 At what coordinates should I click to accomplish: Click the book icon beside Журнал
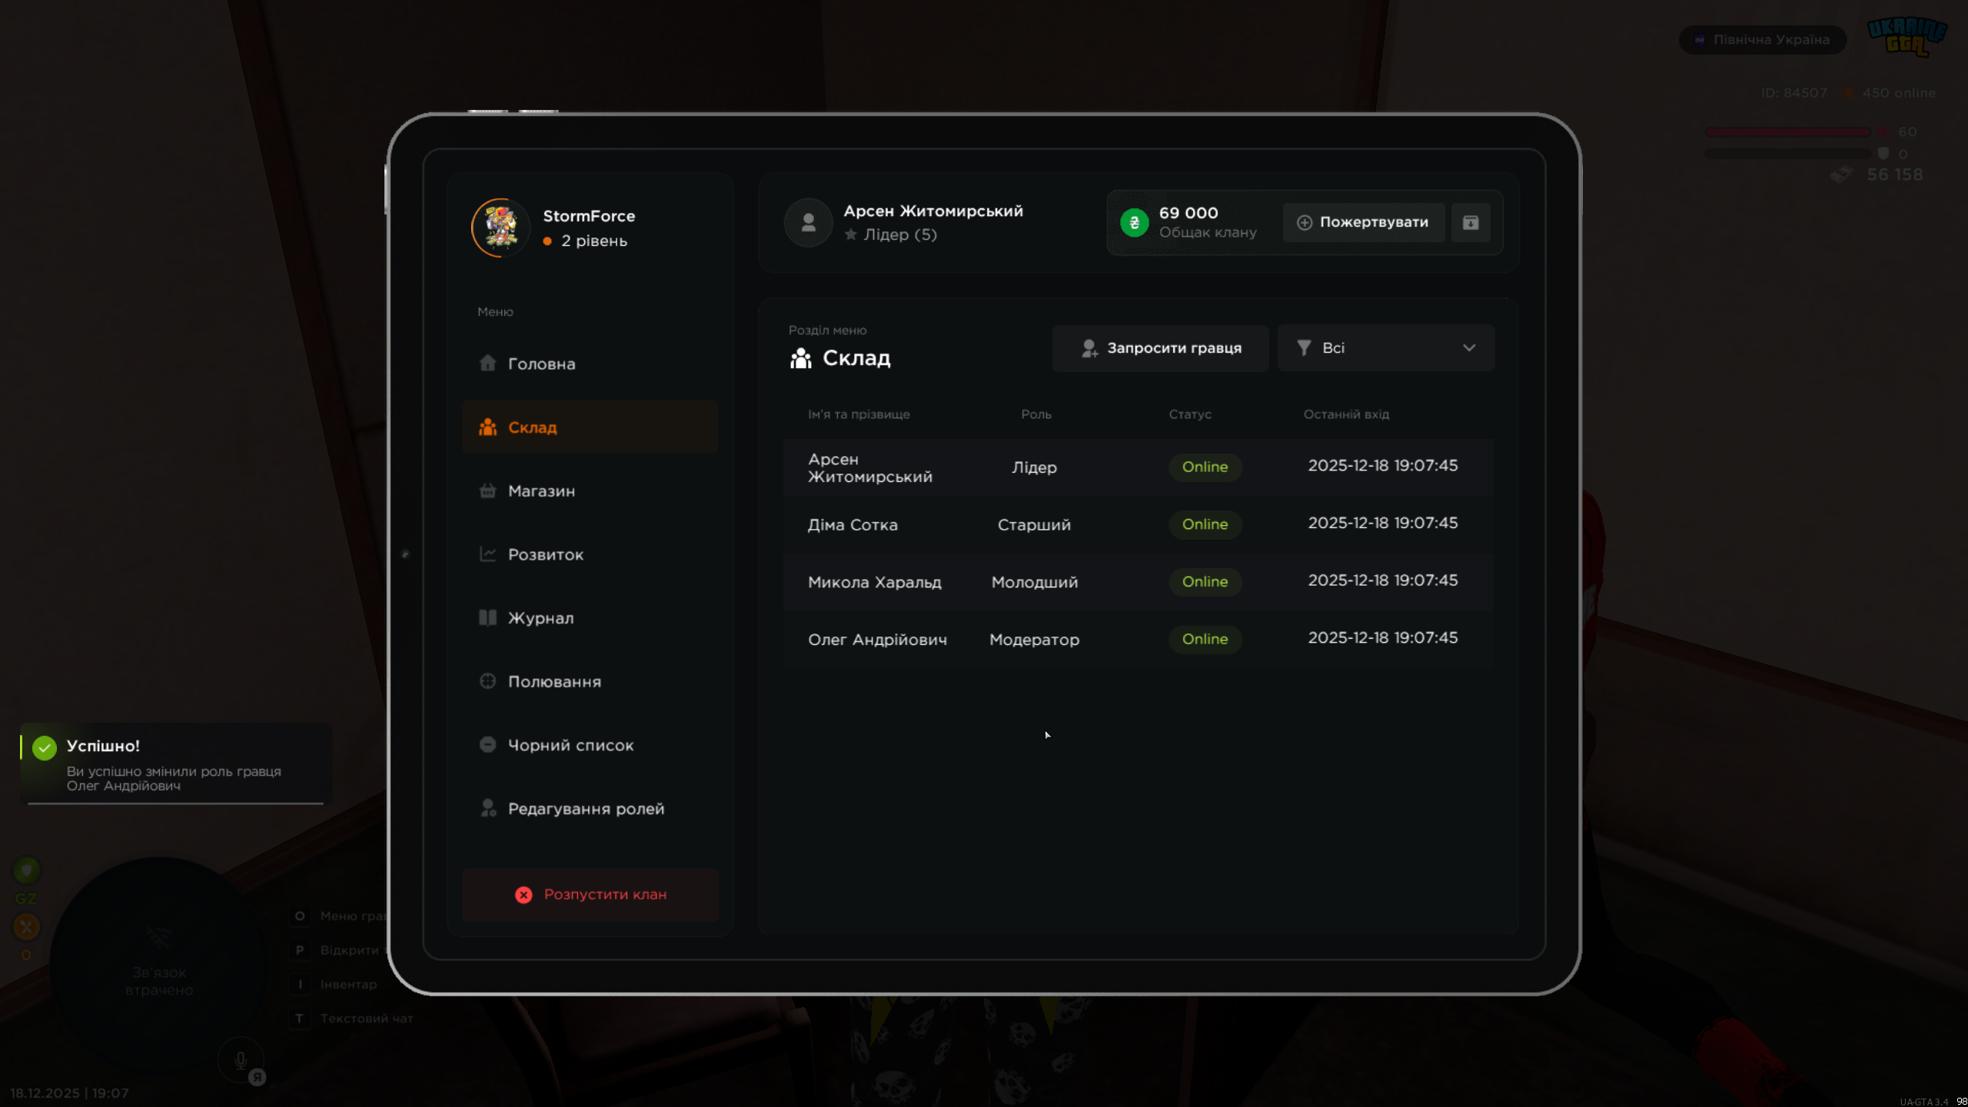487,617
